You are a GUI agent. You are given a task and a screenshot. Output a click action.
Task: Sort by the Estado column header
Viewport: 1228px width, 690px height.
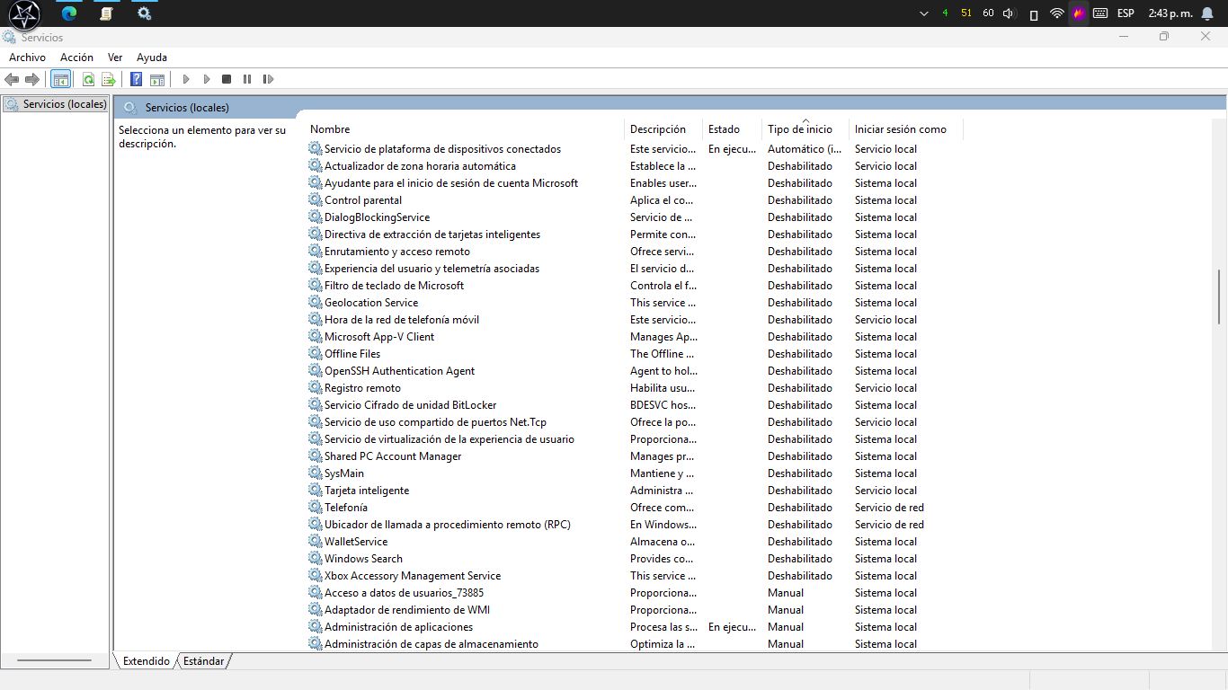[x=732, y=129]
